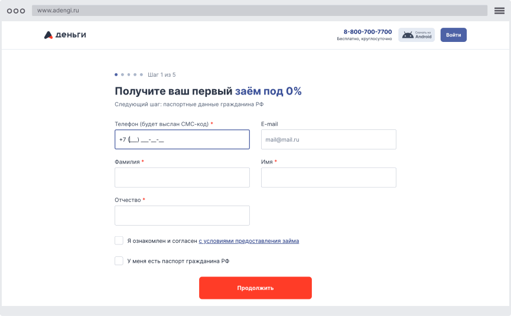Check the Russian passport checkbox

click(119, 261)
